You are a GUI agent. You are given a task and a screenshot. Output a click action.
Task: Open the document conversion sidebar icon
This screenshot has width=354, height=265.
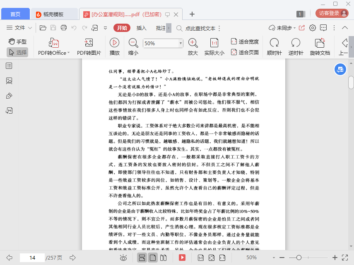(9, 111)
